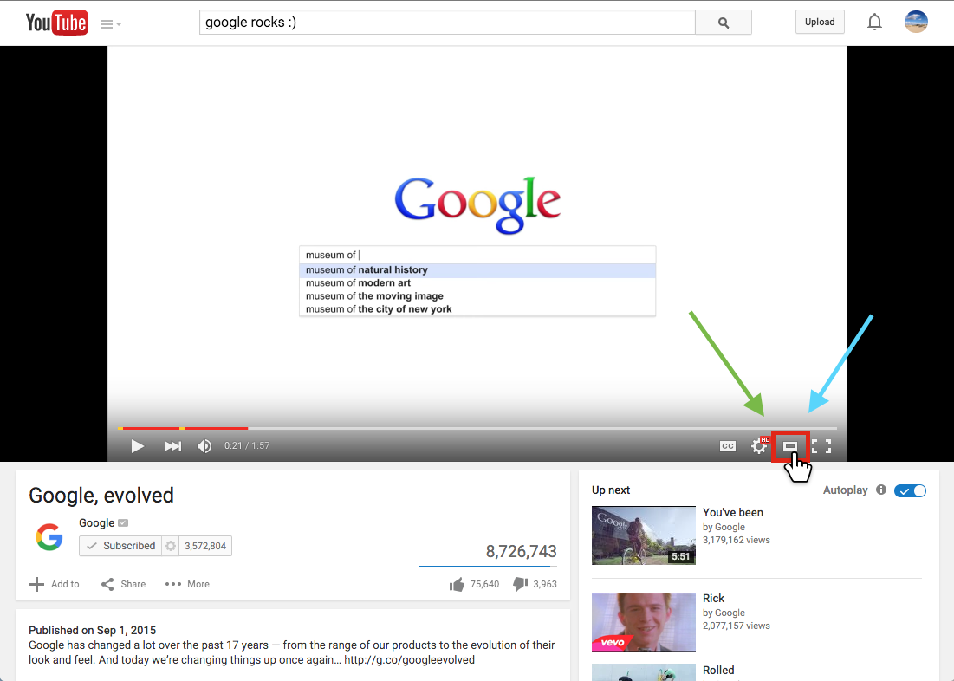Focus the search box containing google rocks
Screen dimensions: 954x681
click(447, 23)
